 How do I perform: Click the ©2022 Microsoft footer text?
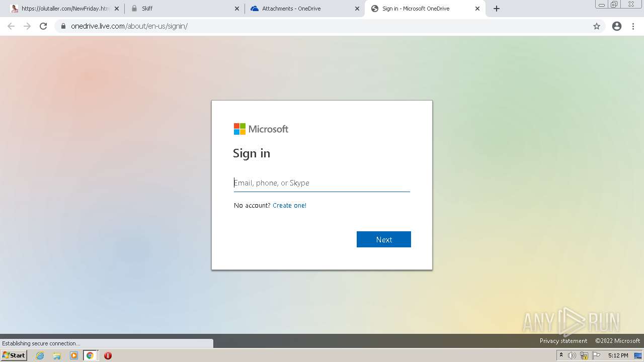click(x=617, y=341)
